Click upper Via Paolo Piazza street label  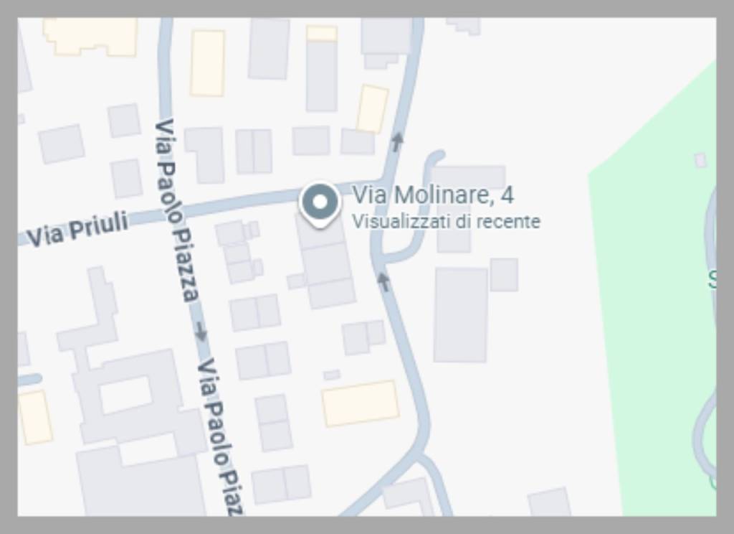pos(177,210)
